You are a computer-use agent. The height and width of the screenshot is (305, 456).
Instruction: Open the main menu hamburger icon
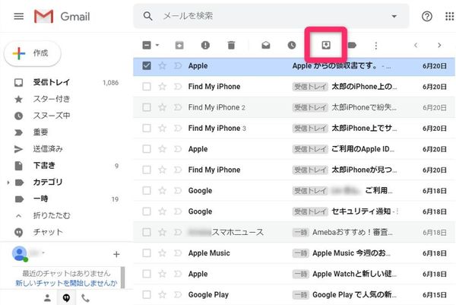pos(19,16)
